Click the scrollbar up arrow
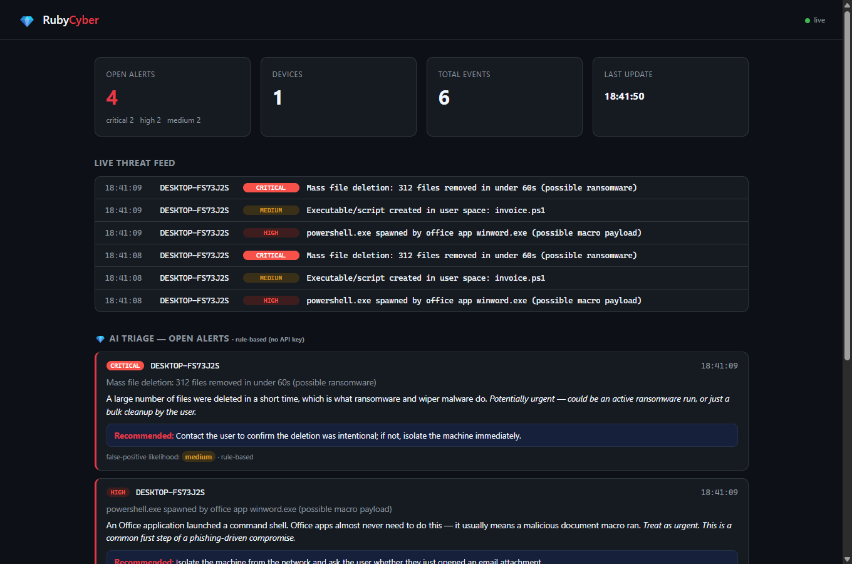 847,4
